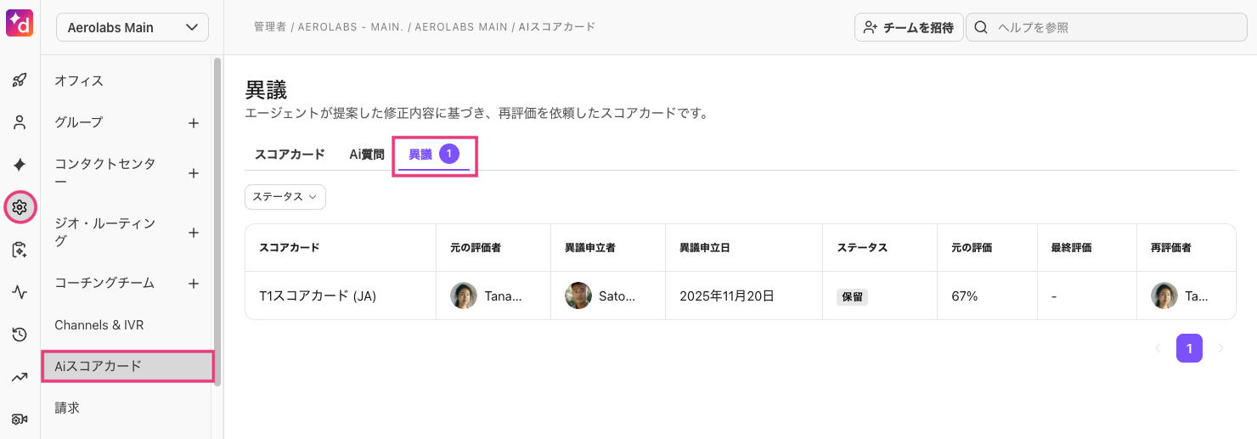Image resolution: width=1257 pixels, height=439 pixels.
Task: Open コーチングチーム in settings menu
Action: [x=104, y=283]
